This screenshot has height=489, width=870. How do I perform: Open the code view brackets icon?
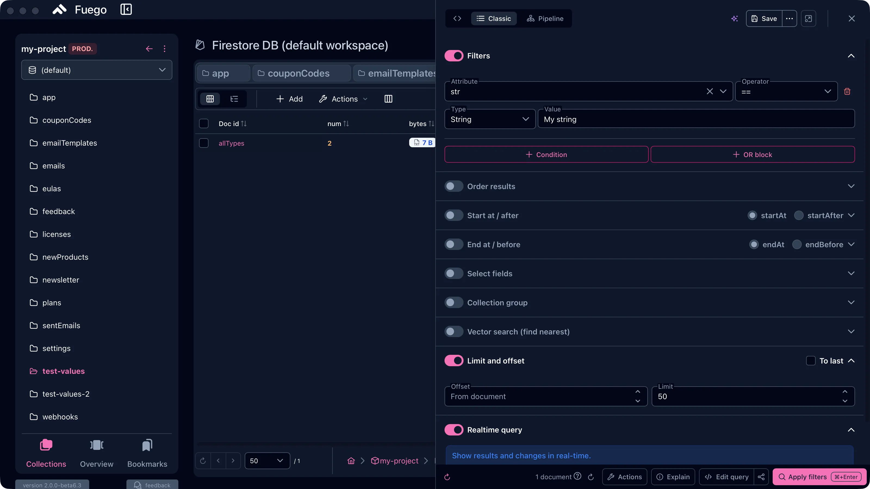[x=457, y=18]
